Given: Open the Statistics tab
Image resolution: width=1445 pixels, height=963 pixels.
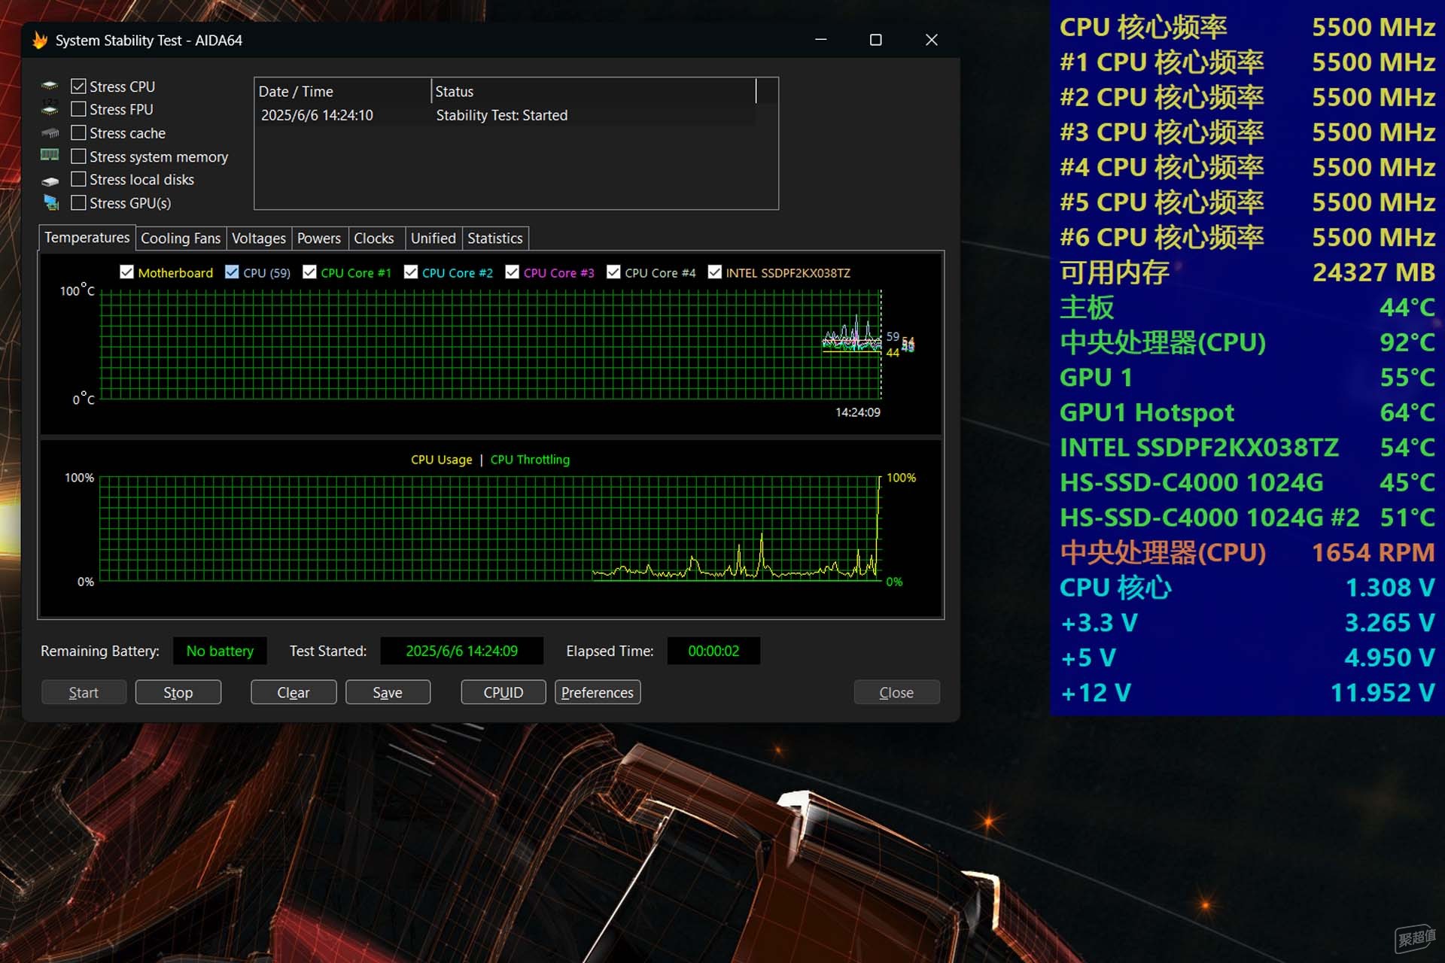Looking at the screenshot, I should point(495,238).
